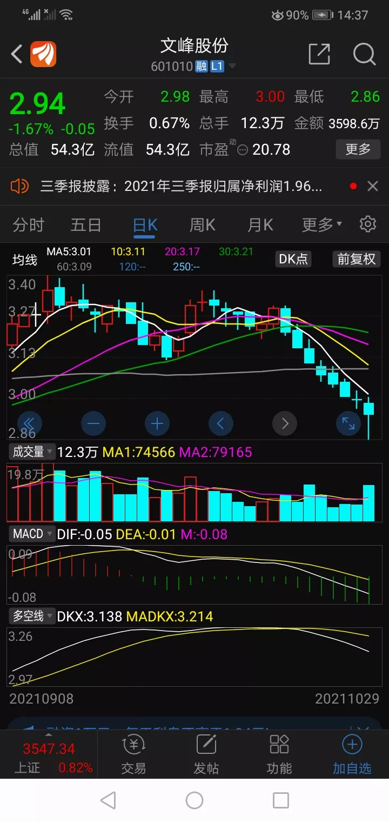The image size is (389, 822).
Task: Close the news announcement banner
Action: pos(373,187)
